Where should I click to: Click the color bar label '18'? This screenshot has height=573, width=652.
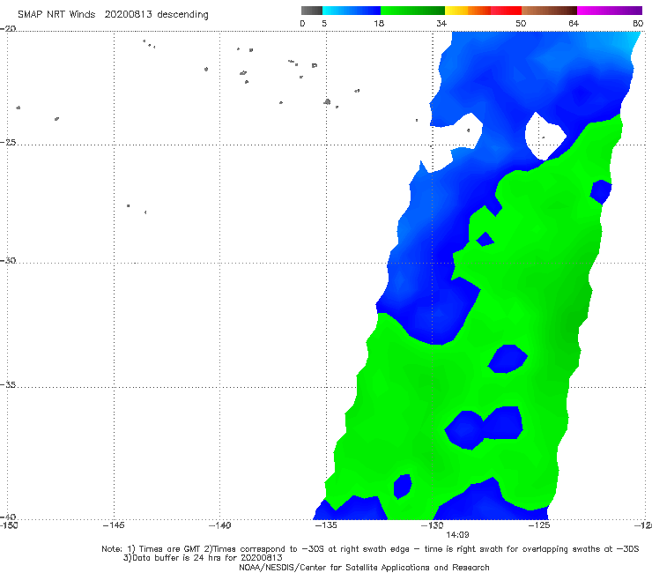379,23
